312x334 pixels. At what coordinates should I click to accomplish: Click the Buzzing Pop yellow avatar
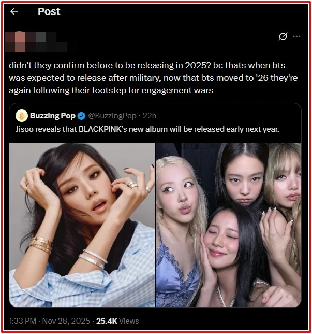tap(21, 115)
